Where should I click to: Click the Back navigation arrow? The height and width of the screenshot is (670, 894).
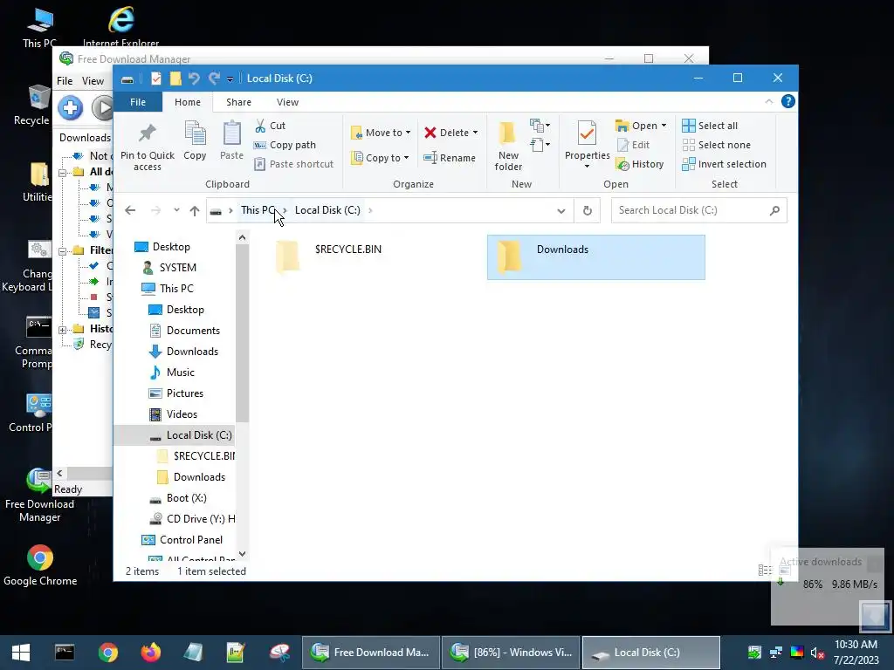pos(130,210)
